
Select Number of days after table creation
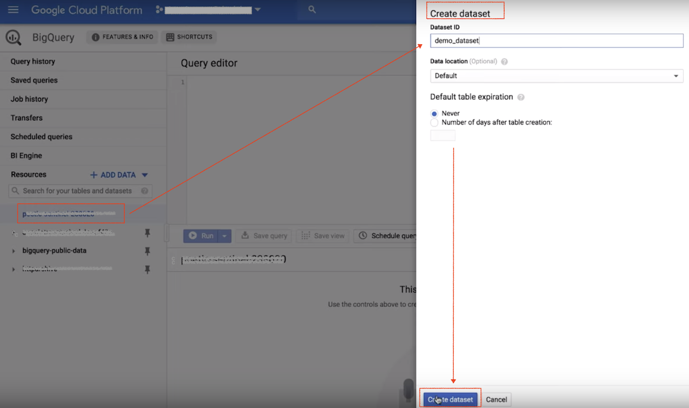click(x=434, y=123)
